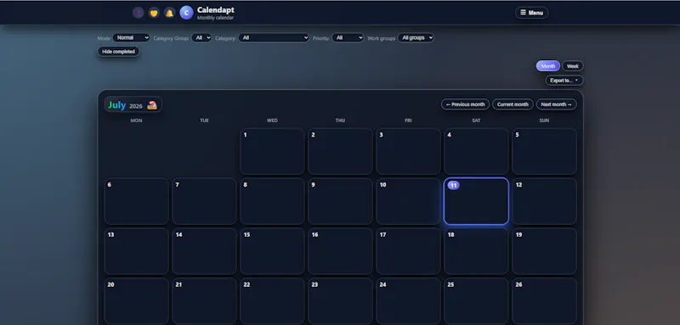Viewport: 680px width, 325px height.
Task: Select July 23 day cell
Action: [x=341, y=301]
